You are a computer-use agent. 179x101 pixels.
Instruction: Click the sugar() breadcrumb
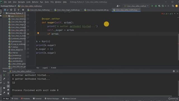click(45, 68)
